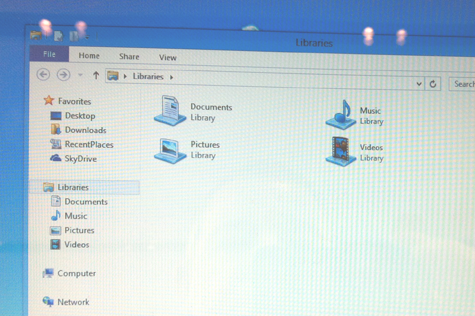The height and width of the screenshot is (316, 475).
Task: Refresh the Libraries view
Action: tap(433, 84)
